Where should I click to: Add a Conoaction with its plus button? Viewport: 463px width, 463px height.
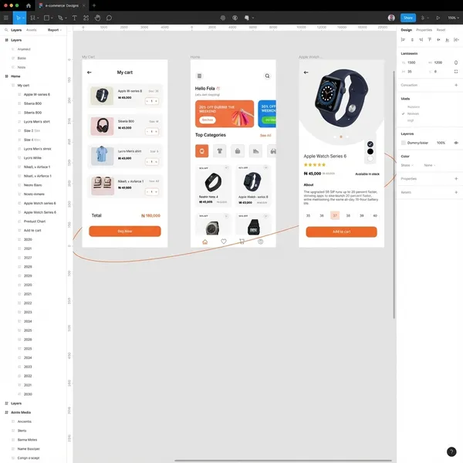[x=456, y=85]
